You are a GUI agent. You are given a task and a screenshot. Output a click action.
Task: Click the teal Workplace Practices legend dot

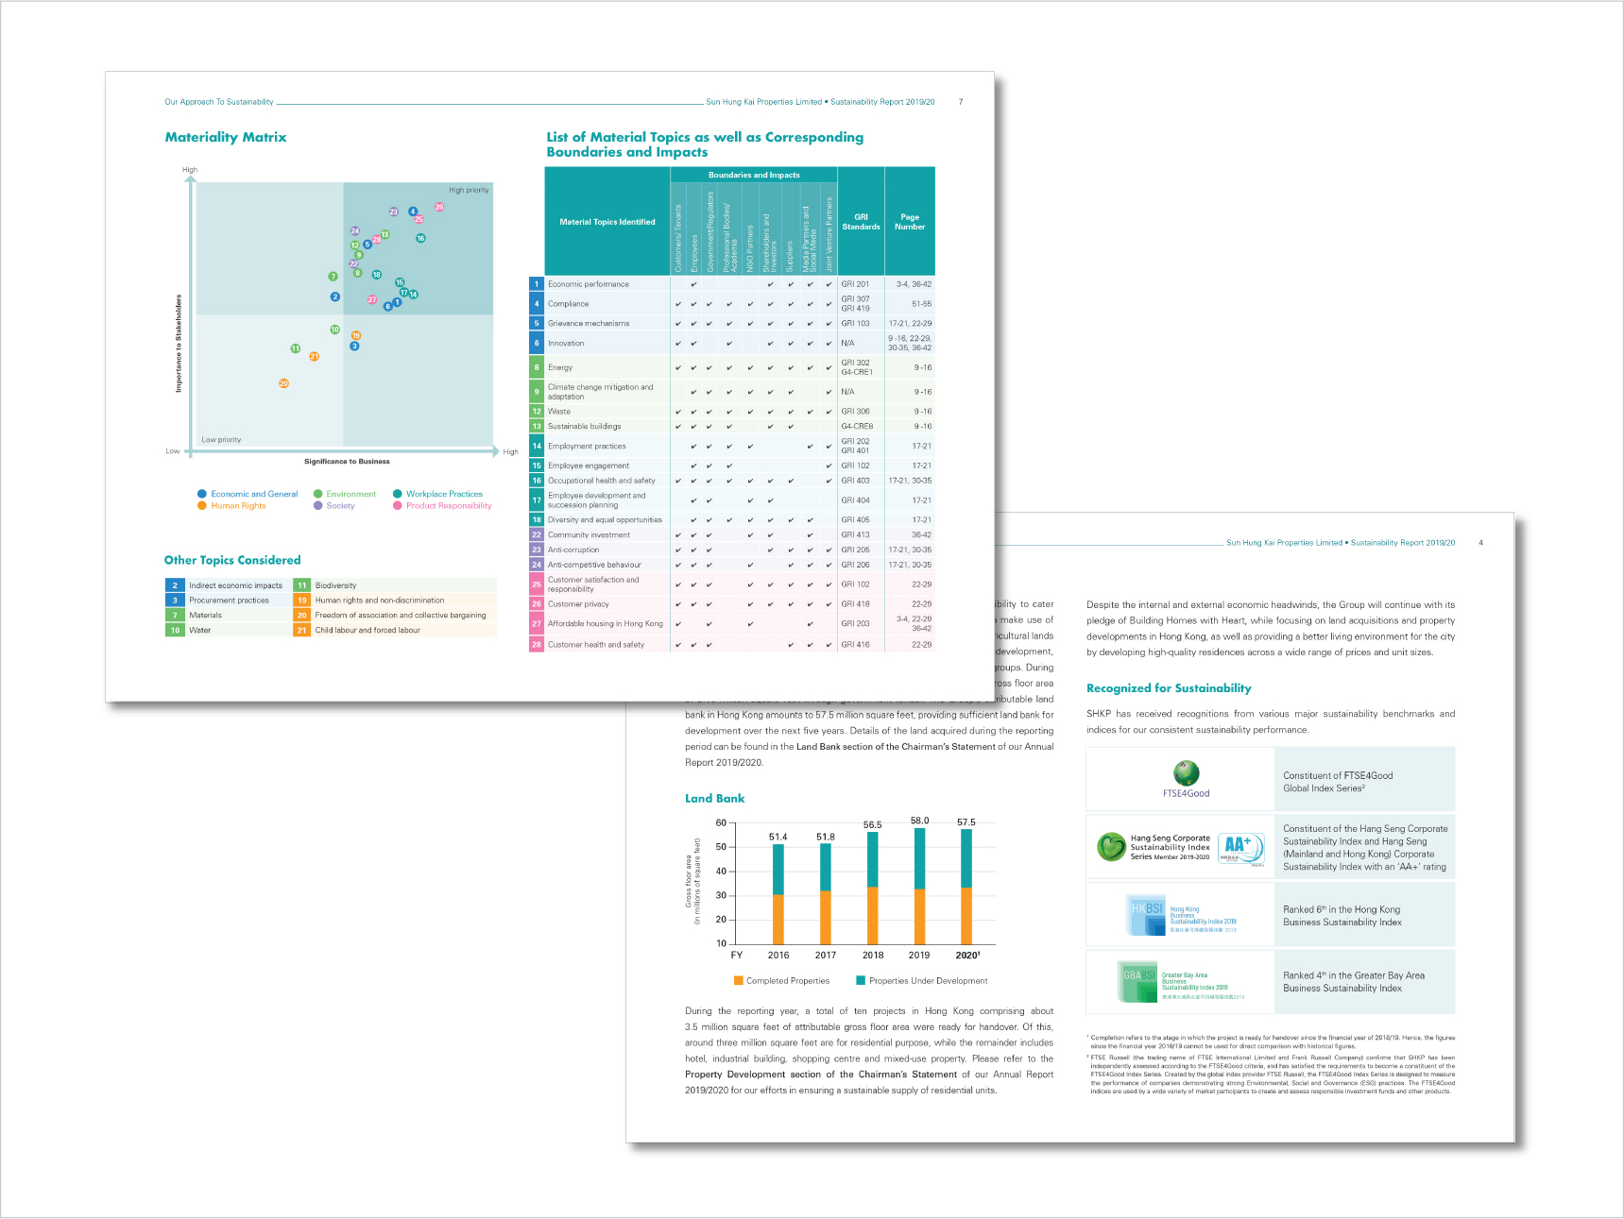(x=398, y=494)
